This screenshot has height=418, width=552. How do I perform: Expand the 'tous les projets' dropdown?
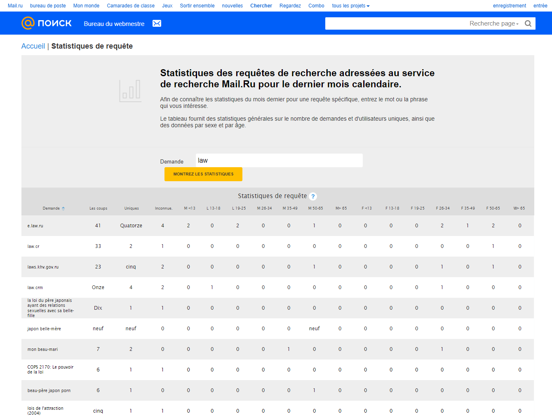click(x=351, y=6)
